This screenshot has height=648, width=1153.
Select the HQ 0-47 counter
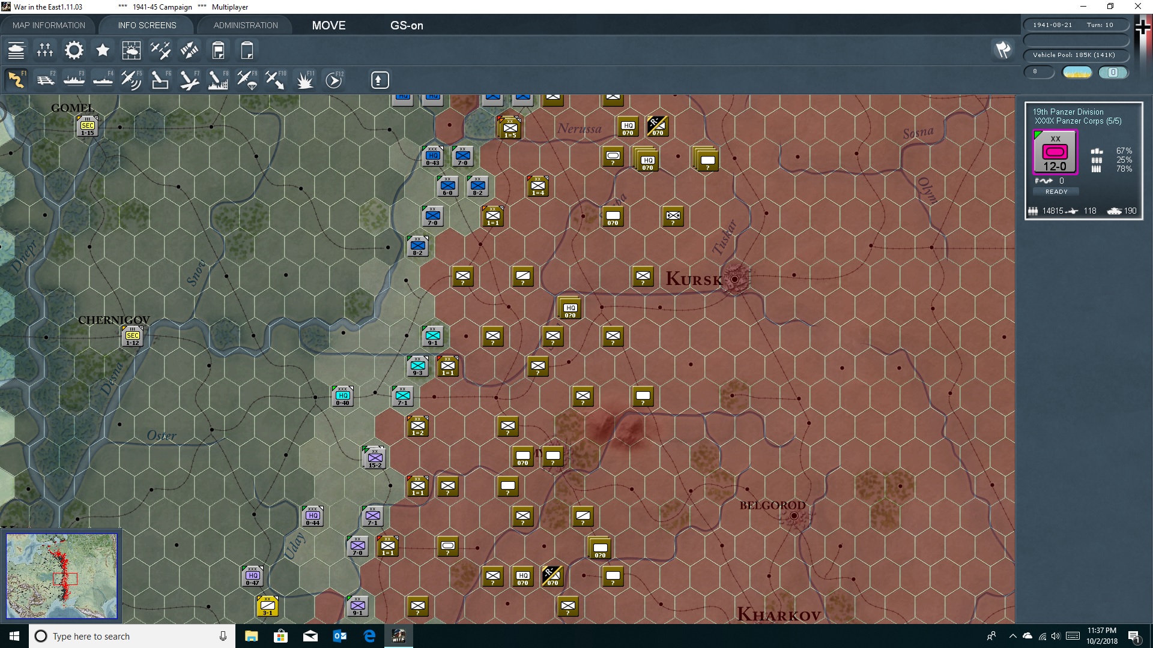pos(252,576)
